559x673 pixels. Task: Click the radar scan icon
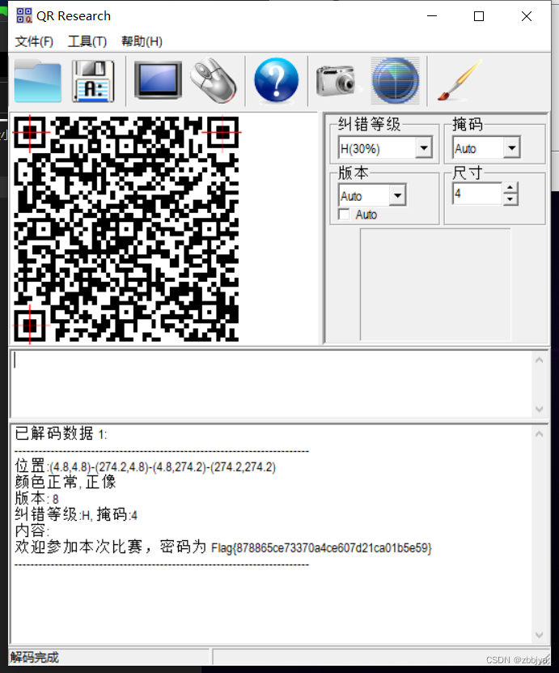(396, 81)
